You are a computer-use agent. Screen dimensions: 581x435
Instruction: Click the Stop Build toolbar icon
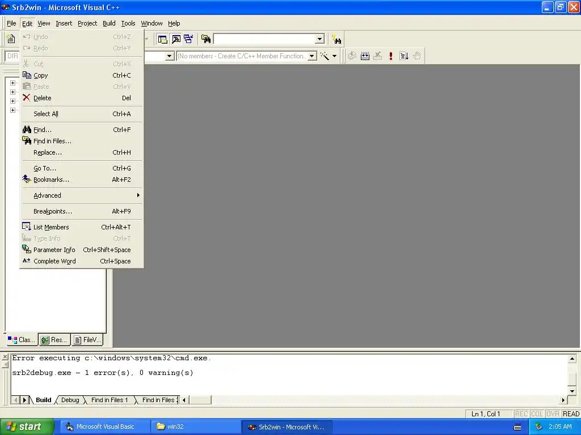click(x=377, y=56)
